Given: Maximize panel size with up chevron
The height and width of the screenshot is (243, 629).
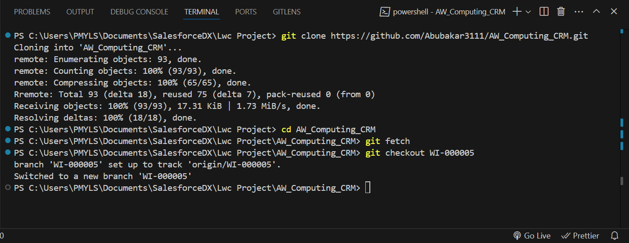Looking at the screenshot, I should (x=597, y=12).
